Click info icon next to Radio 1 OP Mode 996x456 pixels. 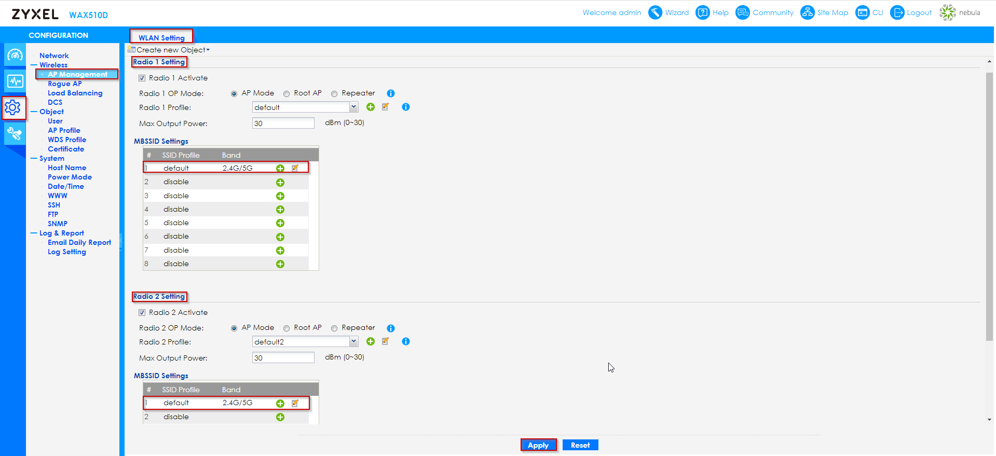(x=391, y=93)
